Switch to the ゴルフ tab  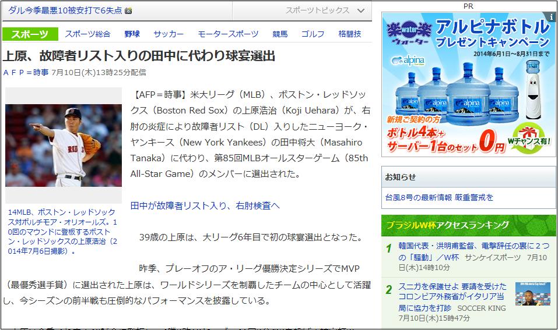point(313,34)
